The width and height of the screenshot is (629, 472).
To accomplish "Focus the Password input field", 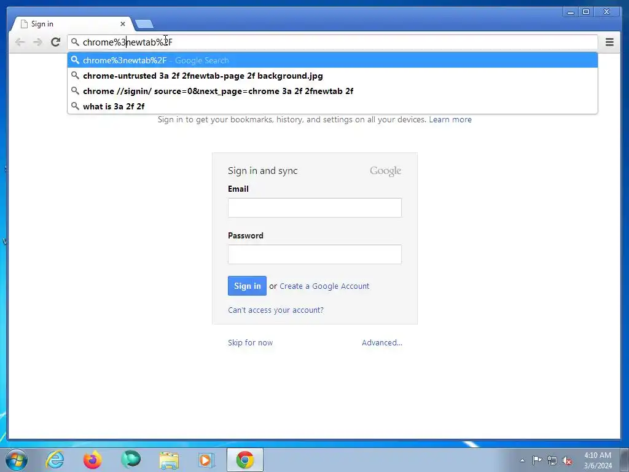I will pyautogui.click(x=314, y=254).
